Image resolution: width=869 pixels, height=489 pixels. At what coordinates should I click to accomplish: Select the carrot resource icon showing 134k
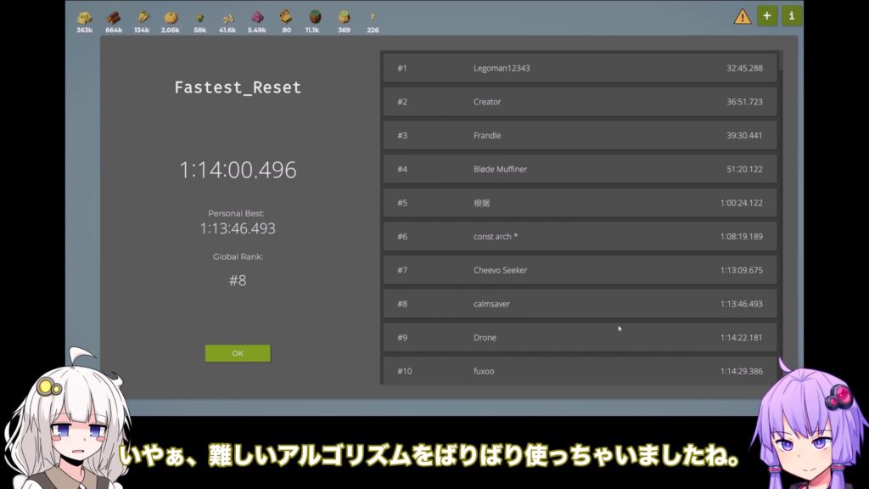143,18
